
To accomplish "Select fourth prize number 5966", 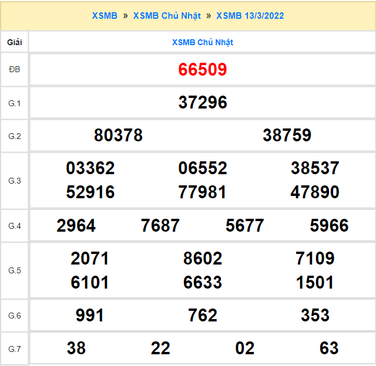I will click(x=329, y=225).
